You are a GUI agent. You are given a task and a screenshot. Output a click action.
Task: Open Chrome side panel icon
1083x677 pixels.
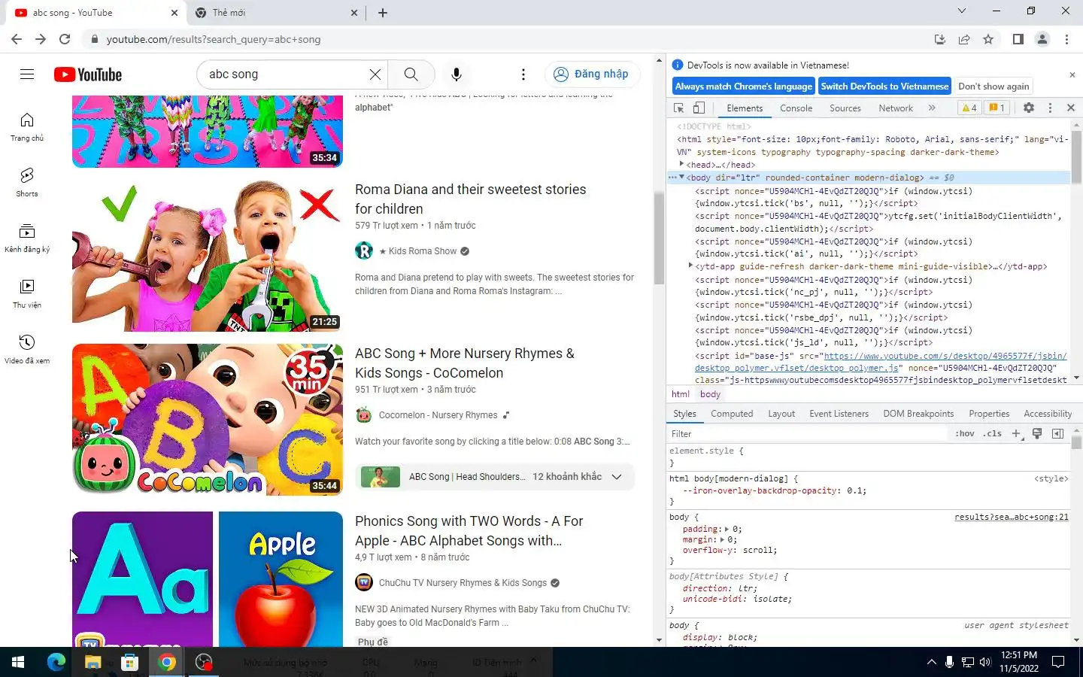[x=1018, y=39]
